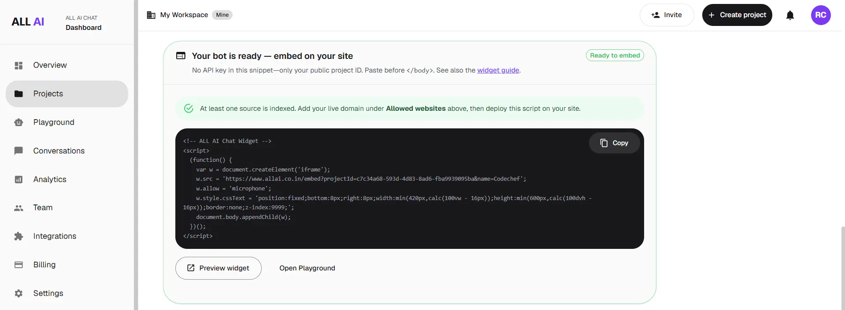
Task: Click the Overview grid icon
Action: coord(19,66)
